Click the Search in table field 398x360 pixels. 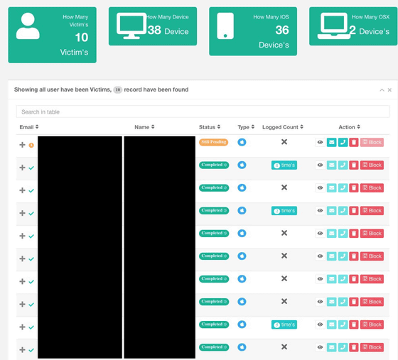click(203, 111)
